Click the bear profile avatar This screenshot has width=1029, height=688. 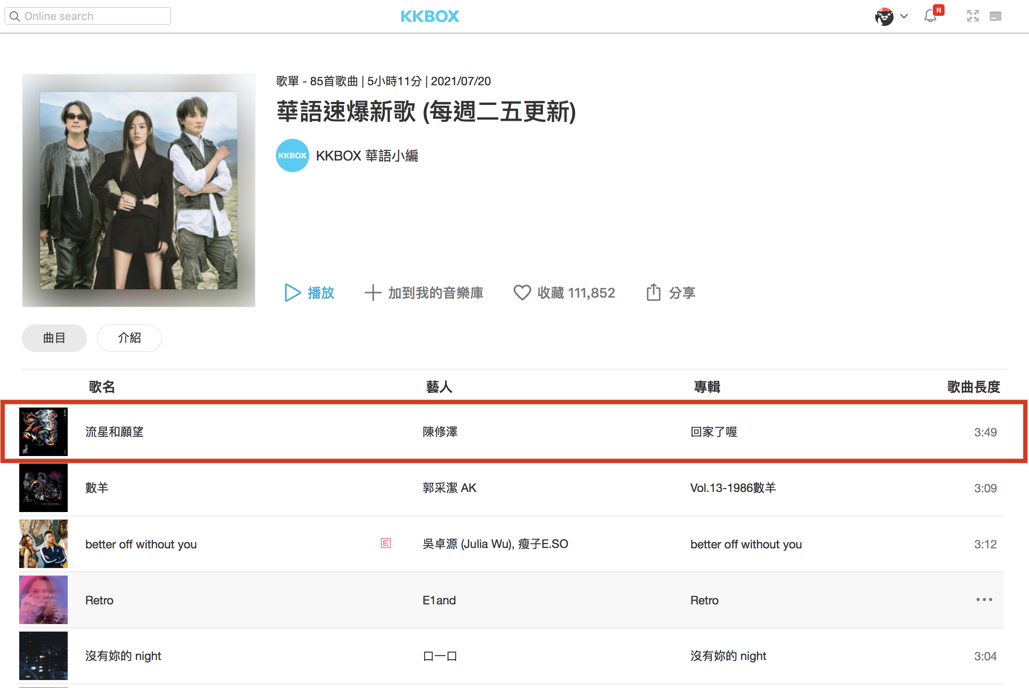884,17
